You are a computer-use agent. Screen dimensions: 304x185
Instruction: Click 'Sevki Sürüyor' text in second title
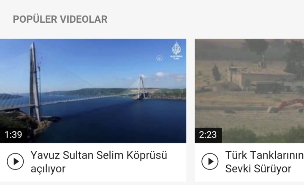(x=258, y=169)
